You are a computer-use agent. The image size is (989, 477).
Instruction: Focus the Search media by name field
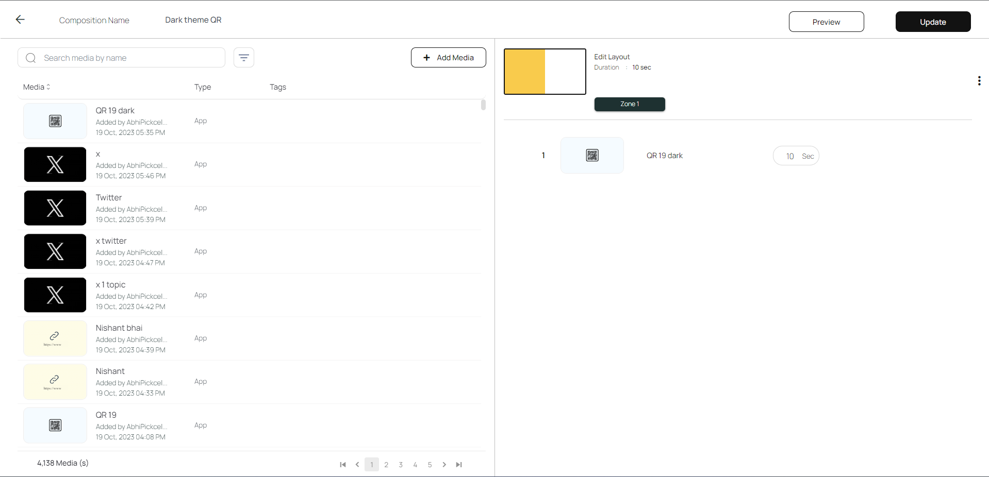click(x=129, y=58)
